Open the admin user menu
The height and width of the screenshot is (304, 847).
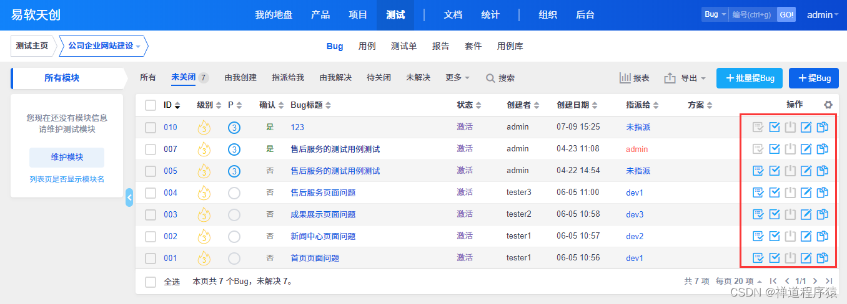click(x=823, y=15)
